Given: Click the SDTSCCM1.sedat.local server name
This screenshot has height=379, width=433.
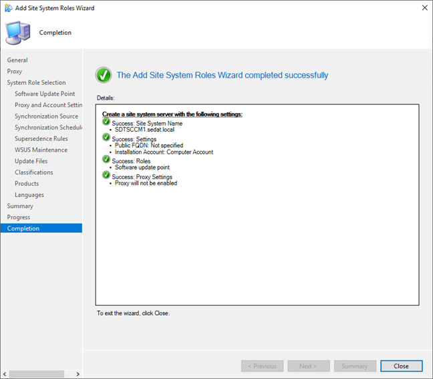Looking at the screenshot, I should click(x=144, y=130).
